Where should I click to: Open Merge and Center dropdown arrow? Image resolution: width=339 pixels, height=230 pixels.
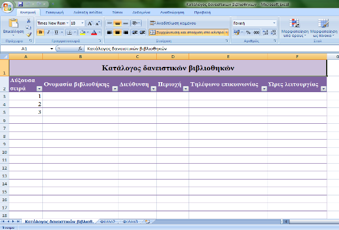tap(226, 32)
